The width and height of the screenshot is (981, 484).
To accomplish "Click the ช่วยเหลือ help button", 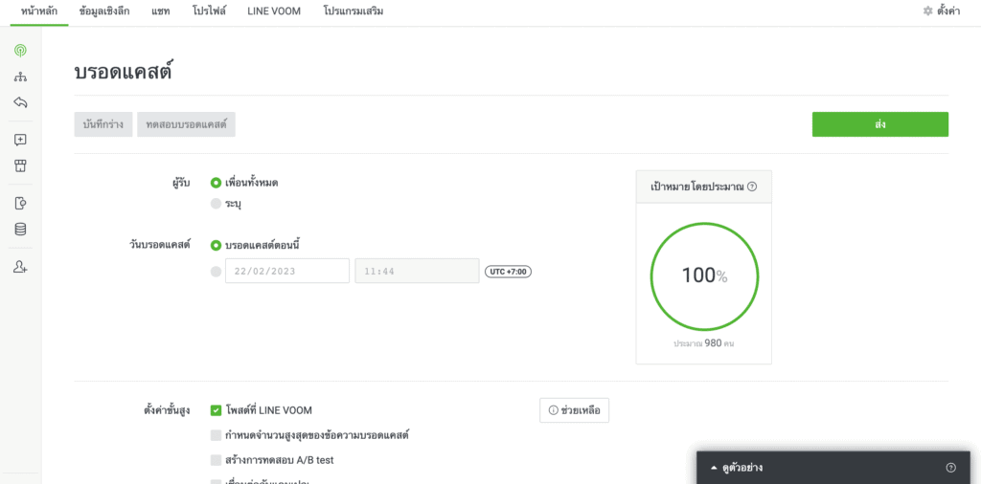I will tap(575, 410).
